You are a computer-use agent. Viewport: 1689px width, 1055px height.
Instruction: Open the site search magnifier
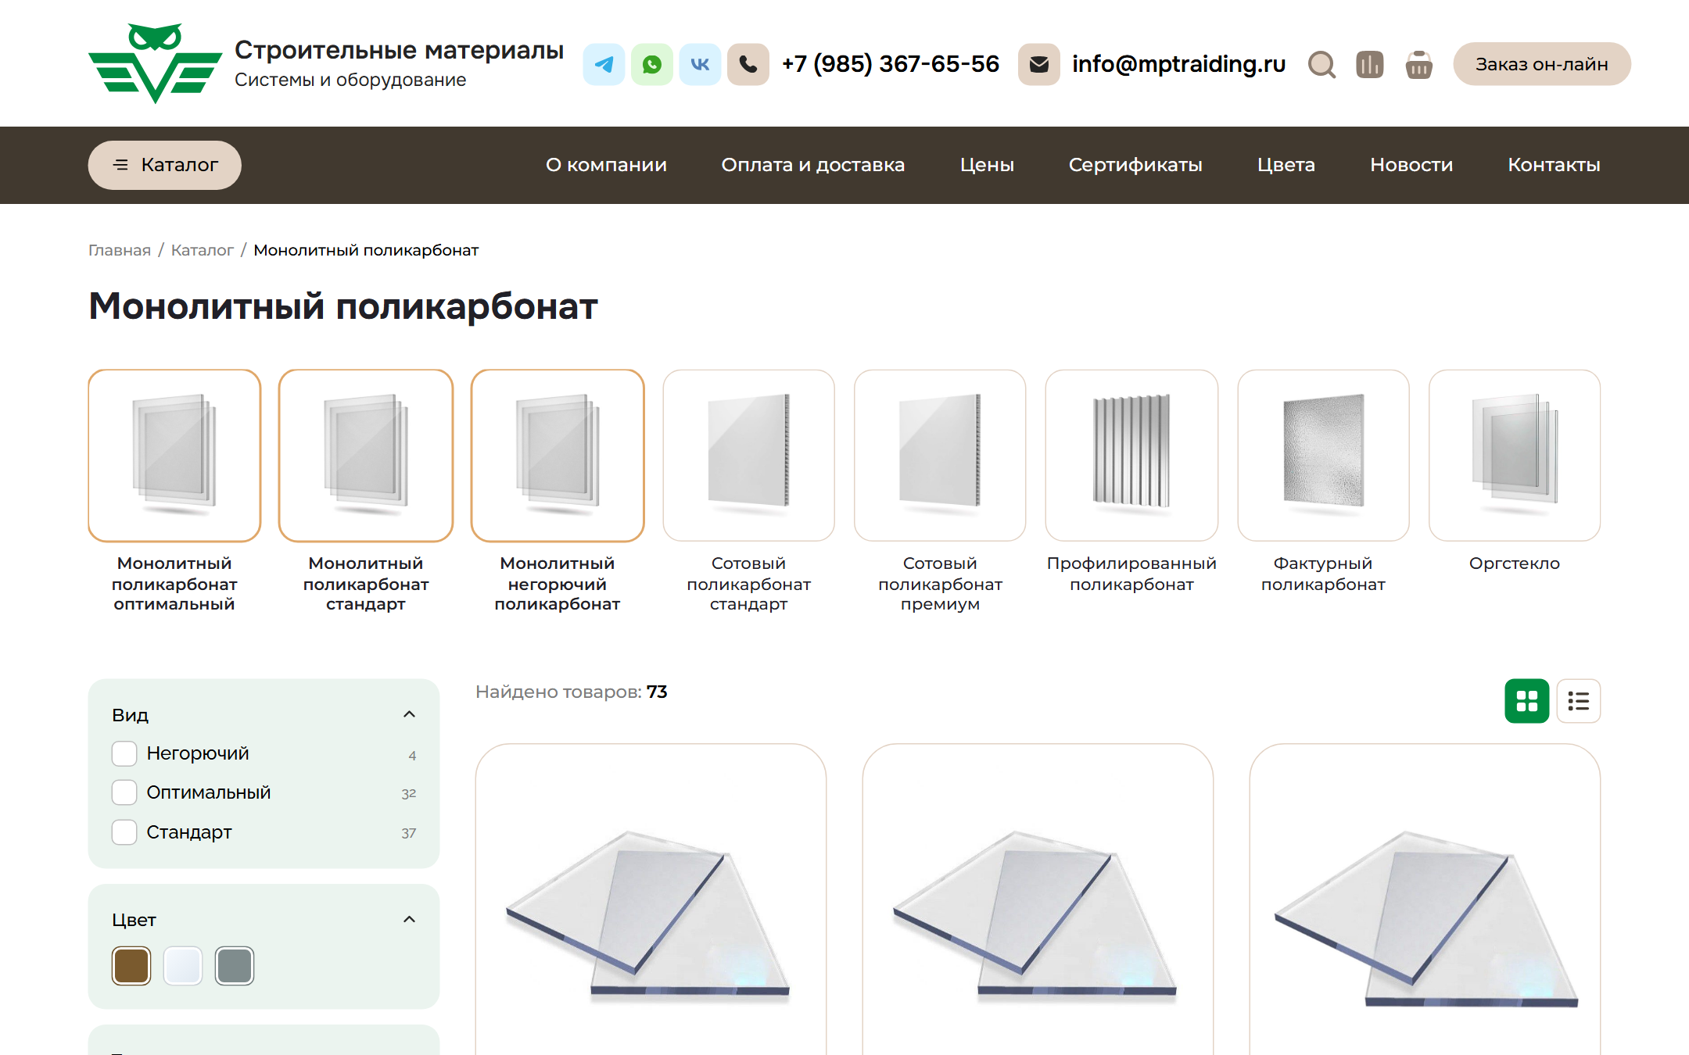point(1321,64)
